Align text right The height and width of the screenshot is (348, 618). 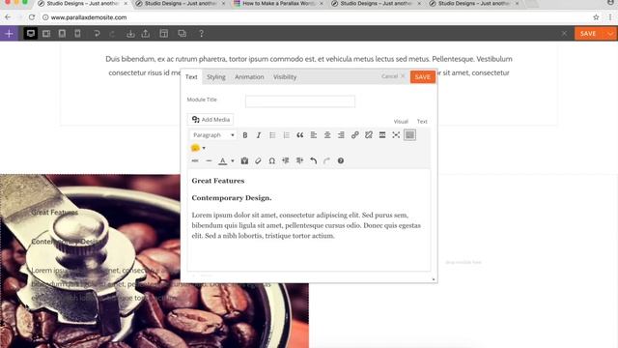pos(341,135)
